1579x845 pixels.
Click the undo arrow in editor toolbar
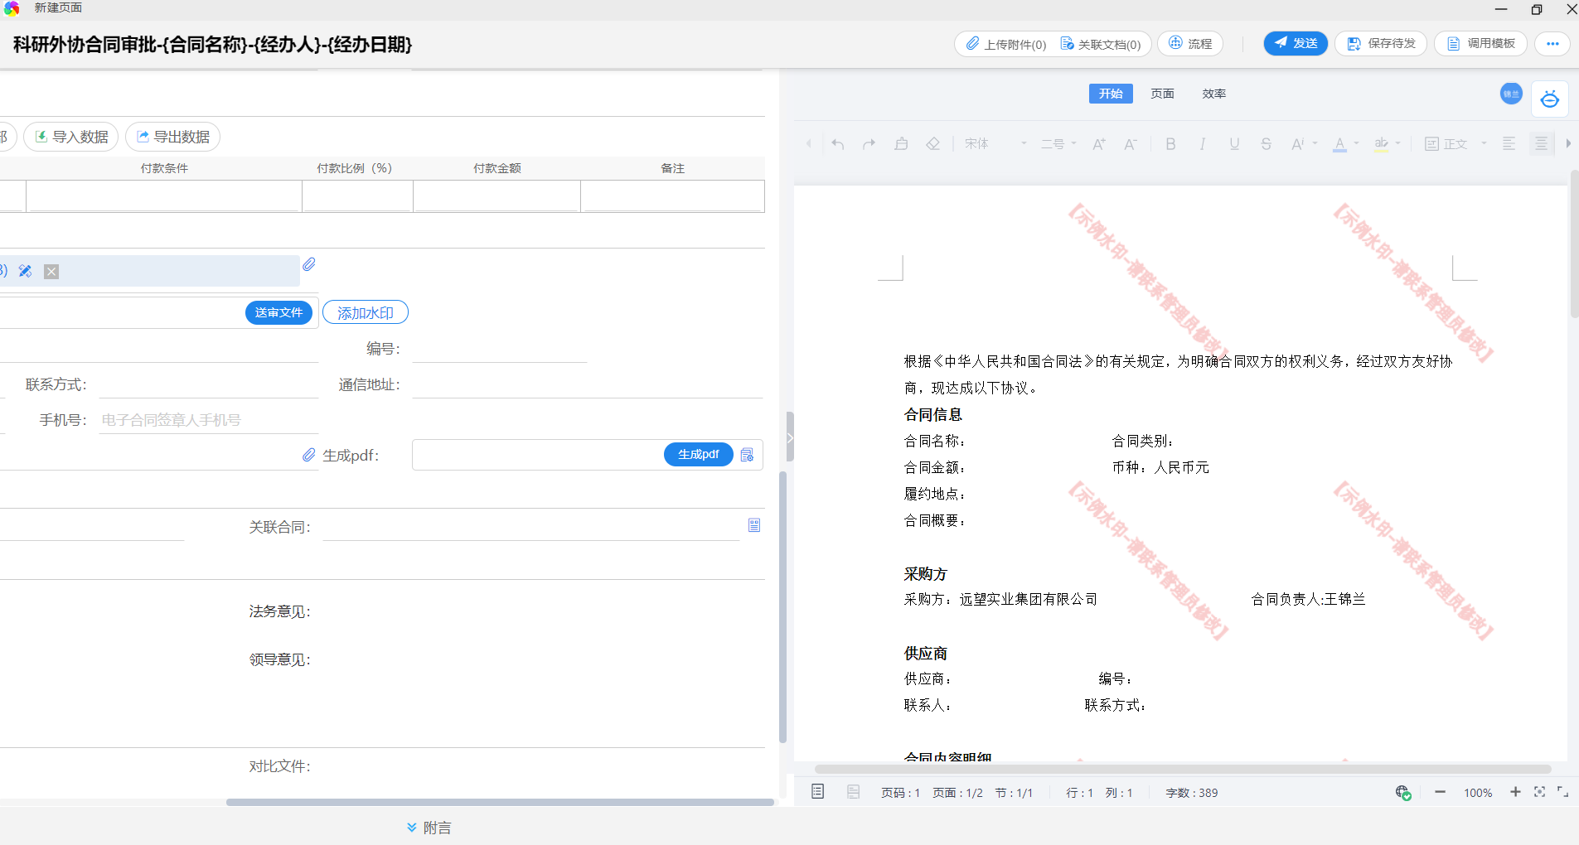(x=838, y=144)
